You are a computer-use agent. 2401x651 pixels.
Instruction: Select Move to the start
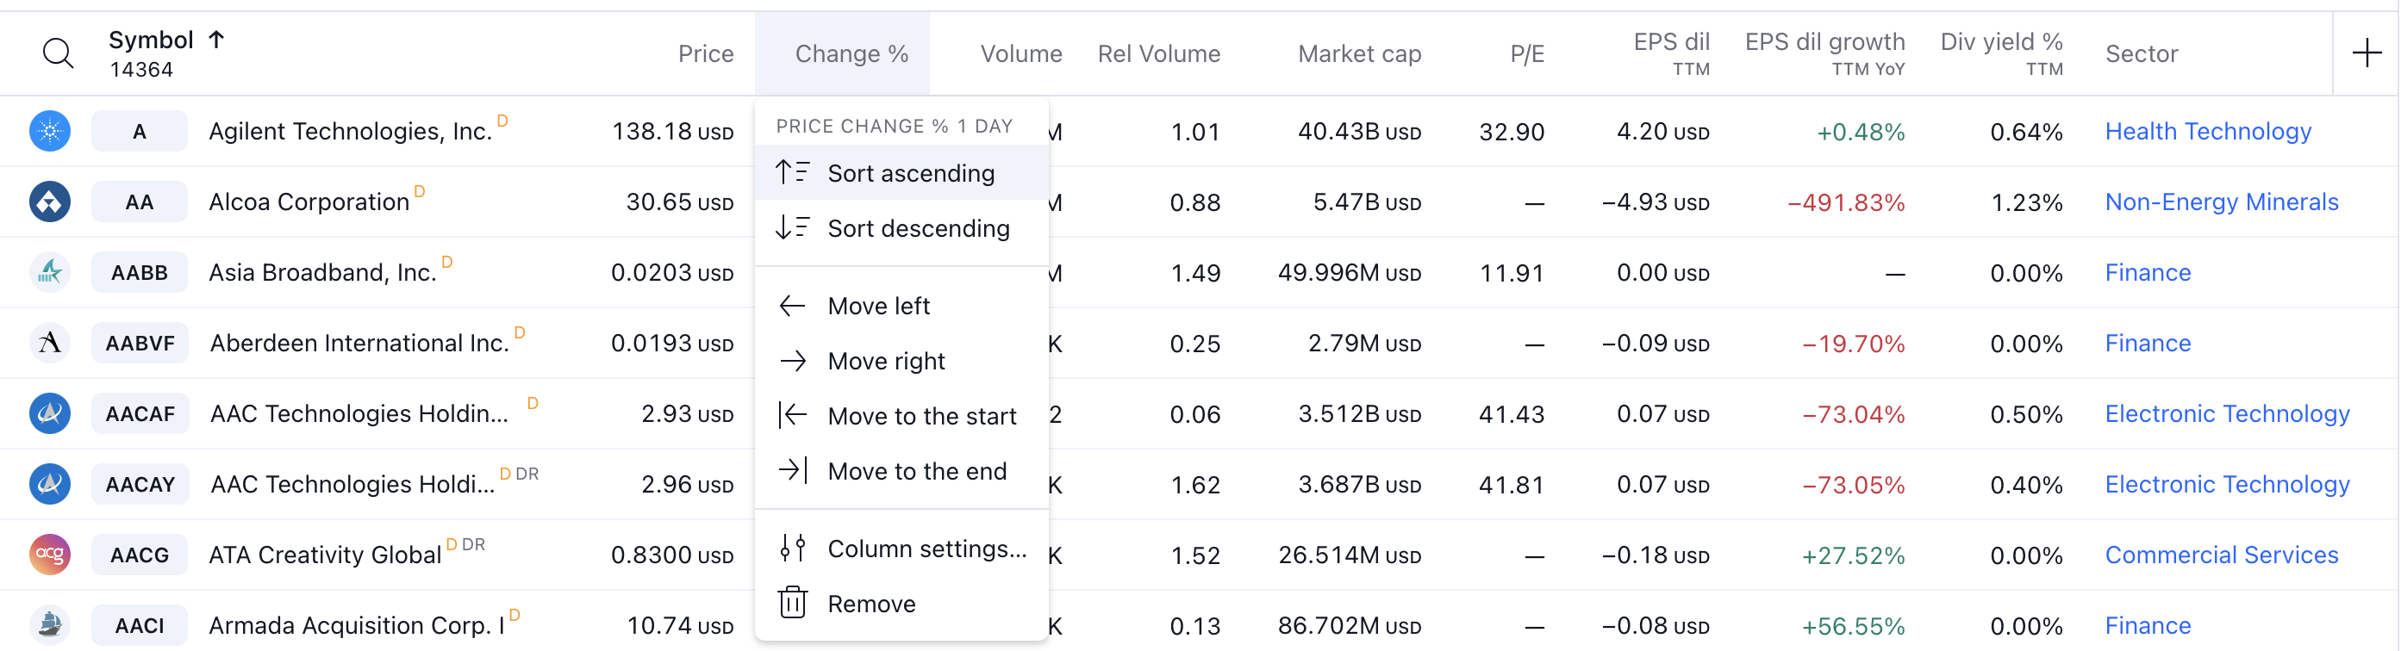click(901, 416)
